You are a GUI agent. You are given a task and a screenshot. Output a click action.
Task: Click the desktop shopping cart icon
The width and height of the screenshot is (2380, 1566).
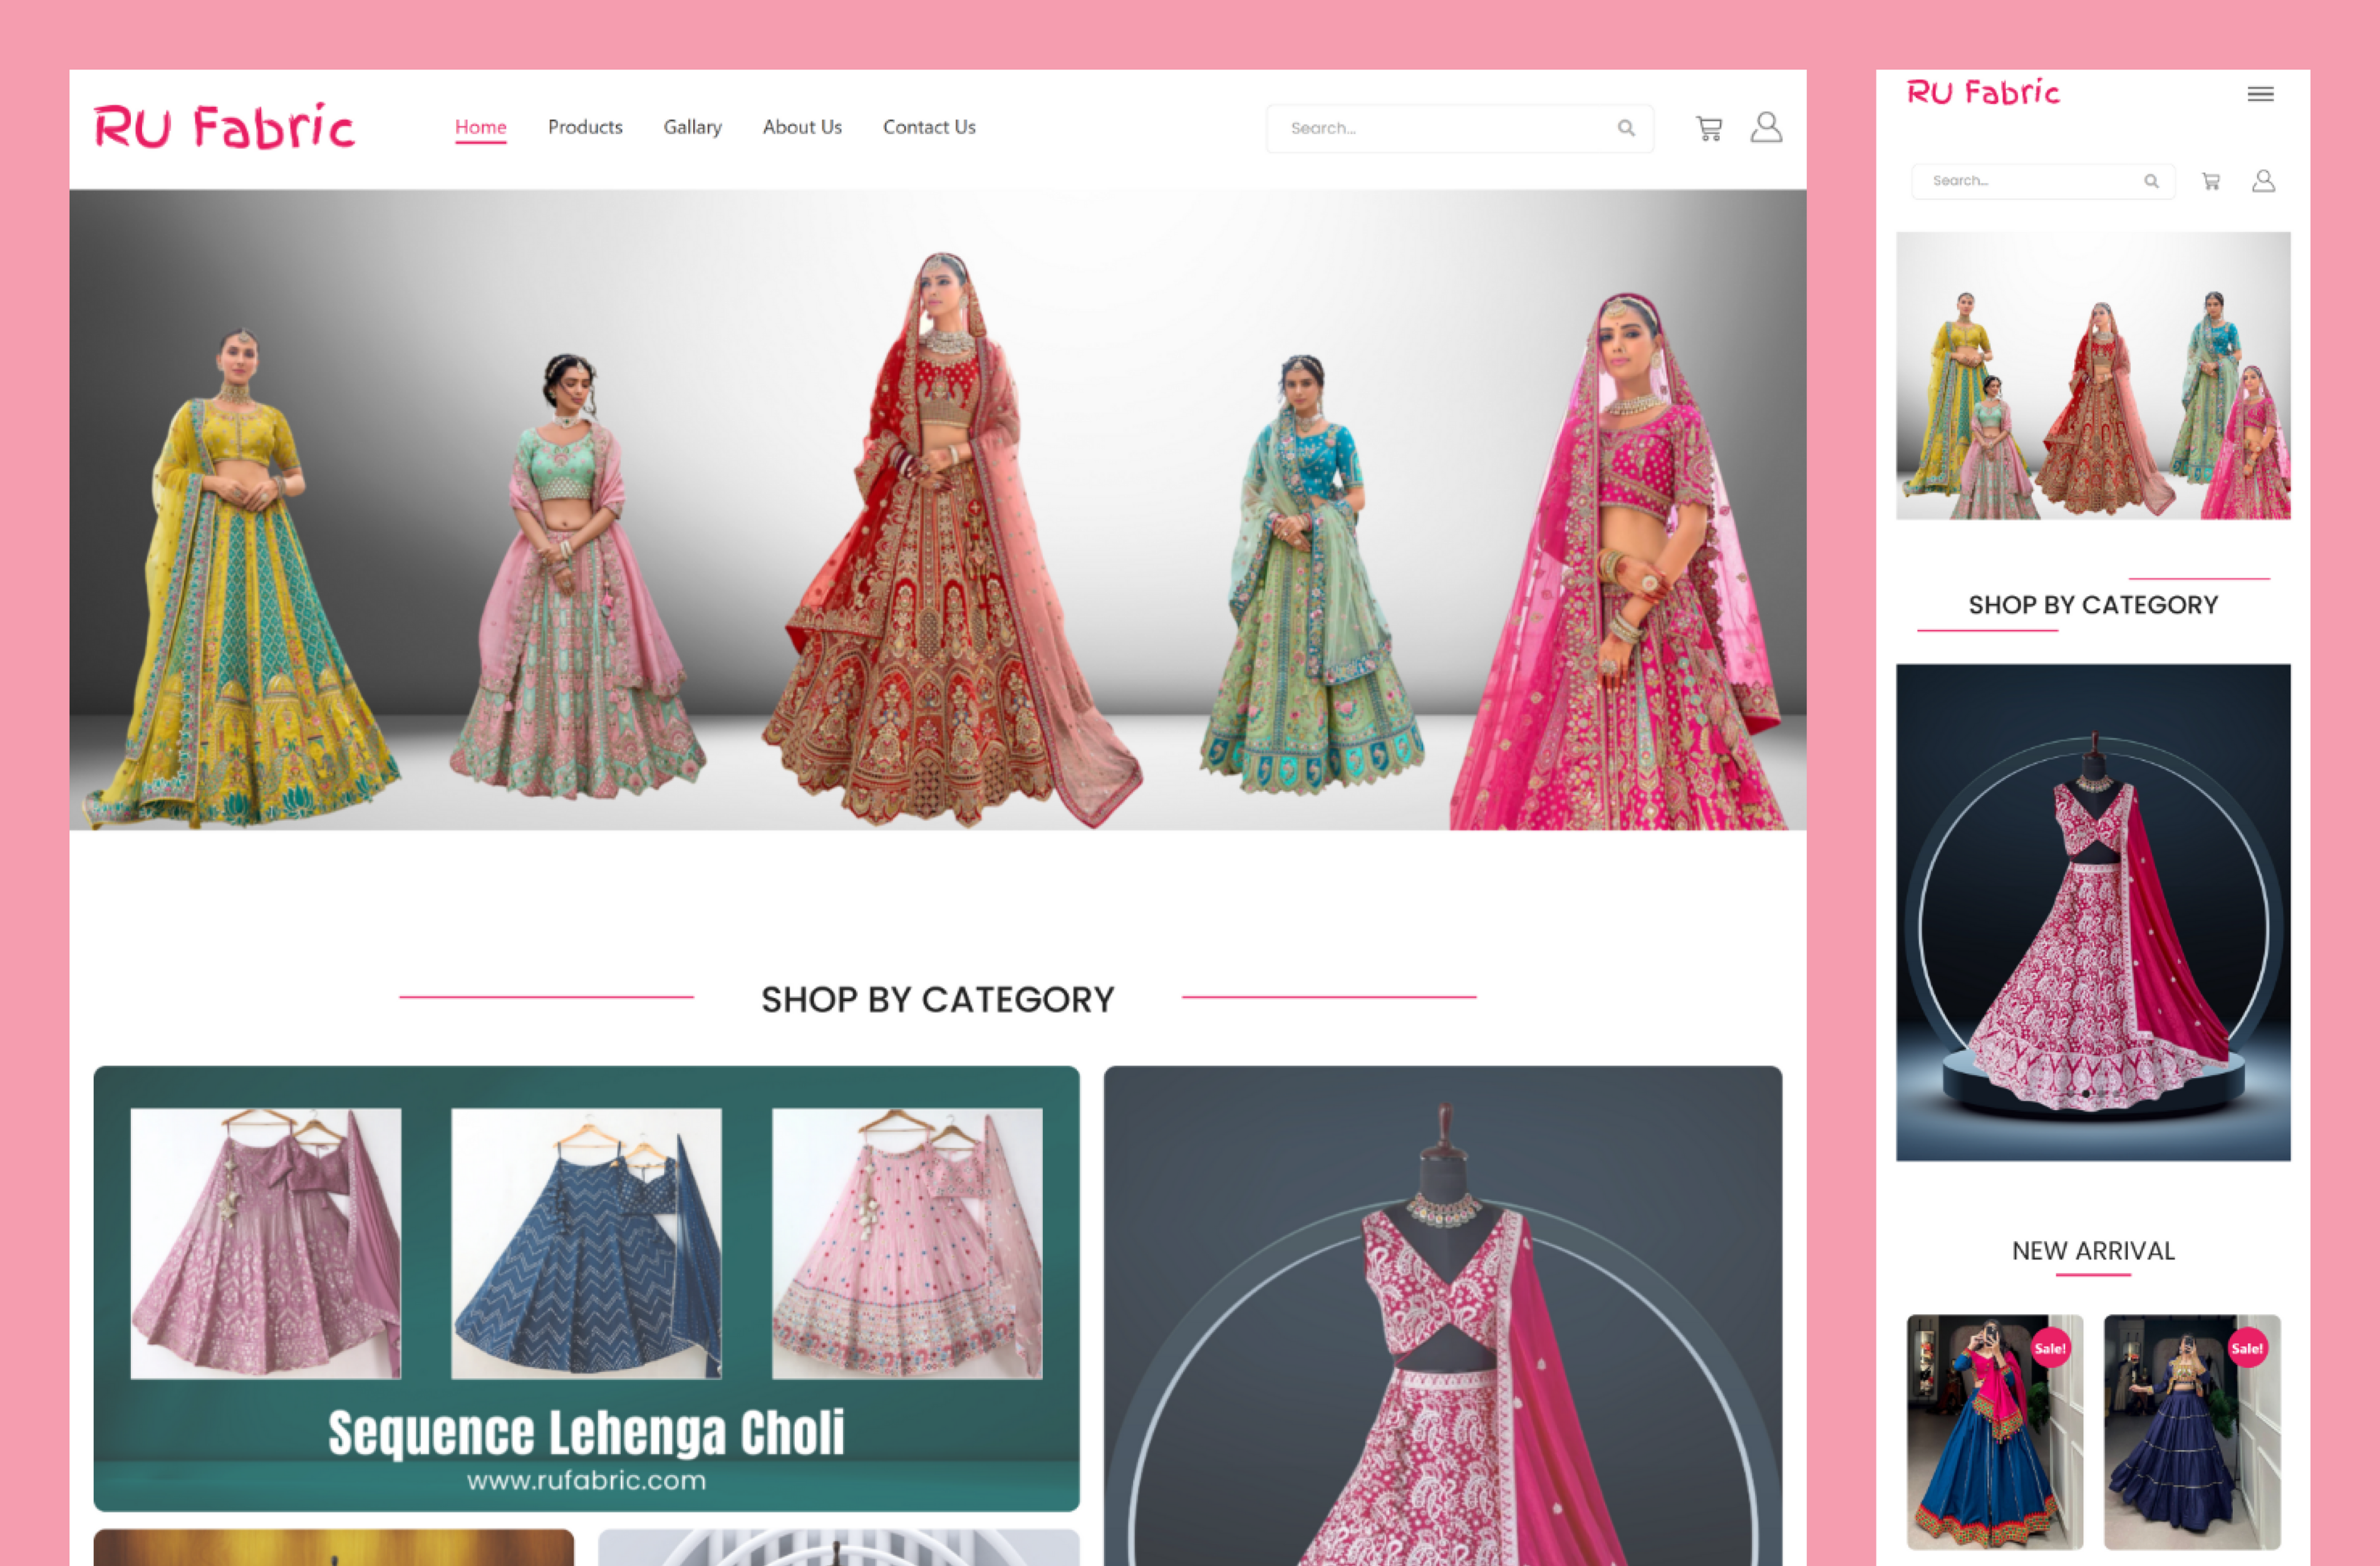tap(1708, 128)
